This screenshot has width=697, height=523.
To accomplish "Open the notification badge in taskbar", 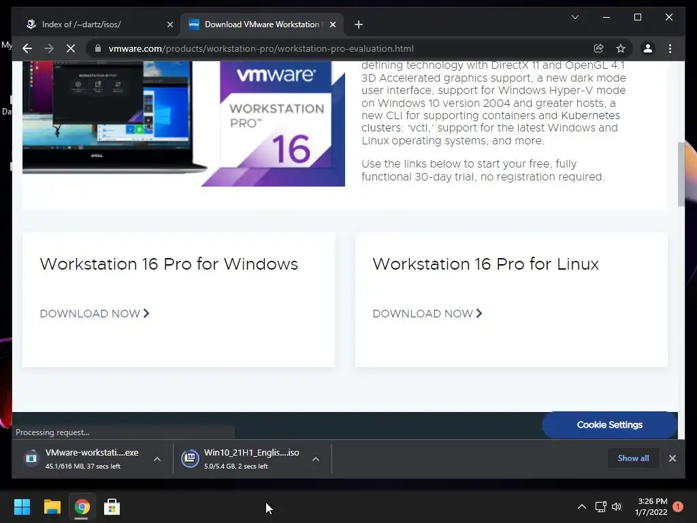I will (x=678, y=507).
